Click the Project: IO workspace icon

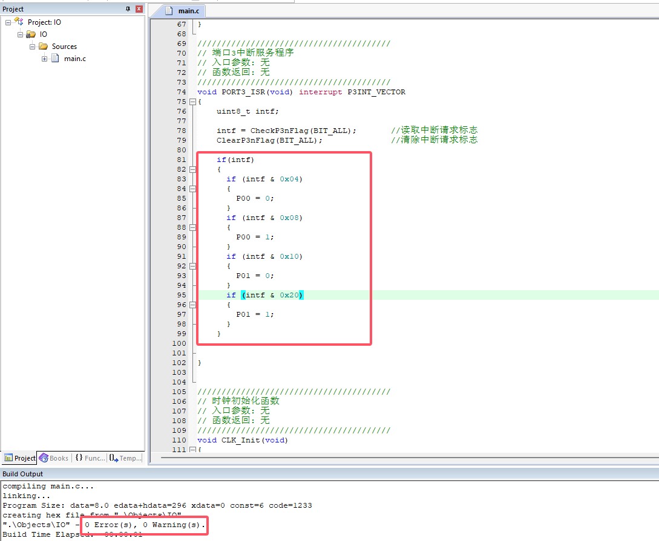(19, 21)
